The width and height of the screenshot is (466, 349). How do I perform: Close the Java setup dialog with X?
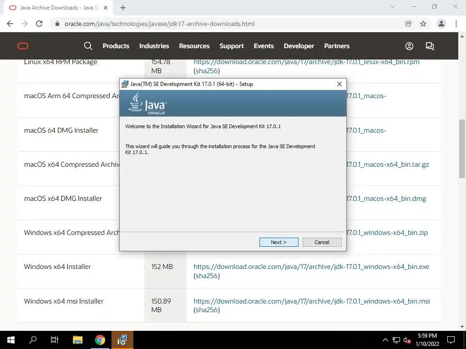[339, 84]
